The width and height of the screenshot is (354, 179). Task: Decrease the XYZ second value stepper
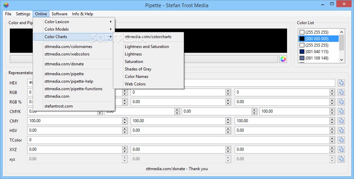coord(228,151)
